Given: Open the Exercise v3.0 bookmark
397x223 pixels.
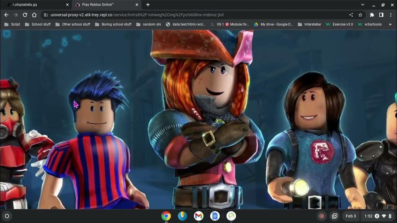Looking at the screenshot, I should (340, 24).
